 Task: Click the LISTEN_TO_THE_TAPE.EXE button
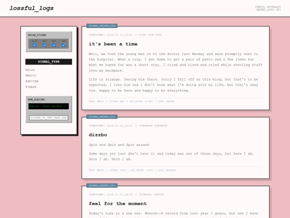[x=49, y=118]
